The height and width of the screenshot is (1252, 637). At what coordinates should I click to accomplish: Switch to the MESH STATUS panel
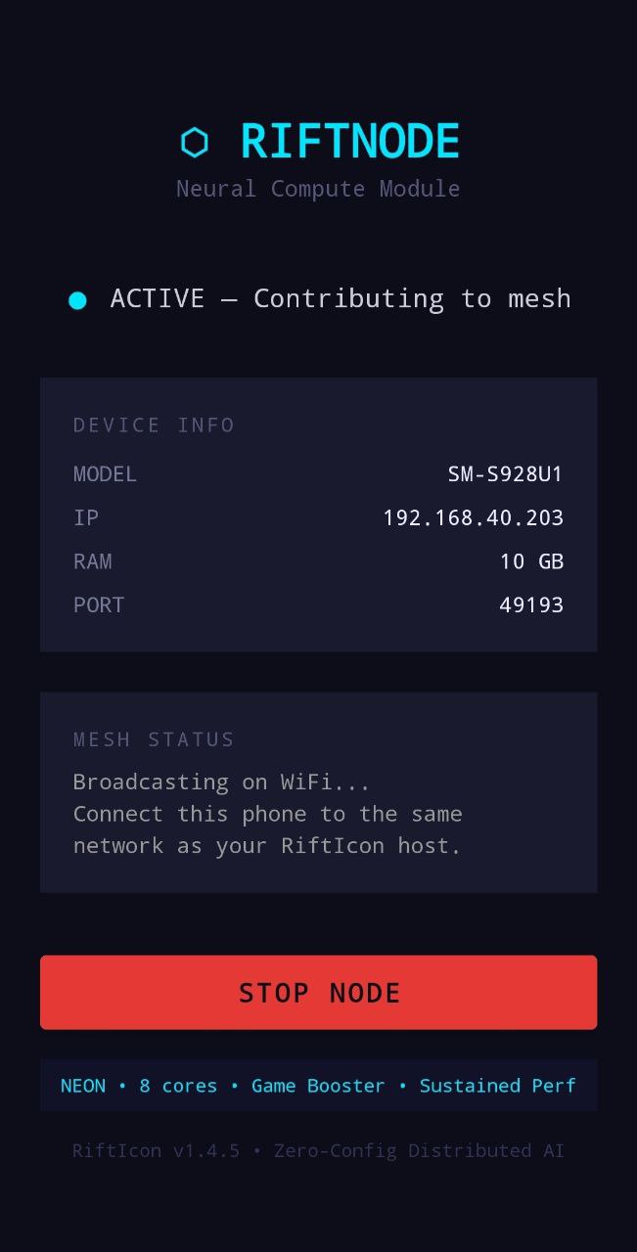pyautogui.click(x=153, y=739)
